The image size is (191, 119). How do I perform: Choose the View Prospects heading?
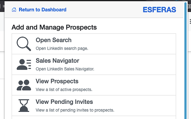click(57, 81)
